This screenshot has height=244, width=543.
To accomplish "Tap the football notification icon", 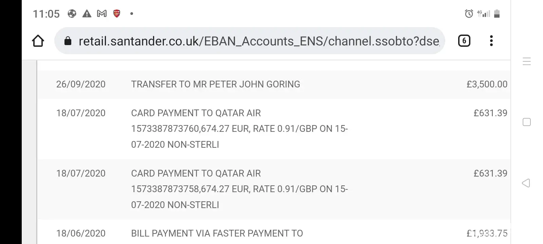I will click(72, 14).
